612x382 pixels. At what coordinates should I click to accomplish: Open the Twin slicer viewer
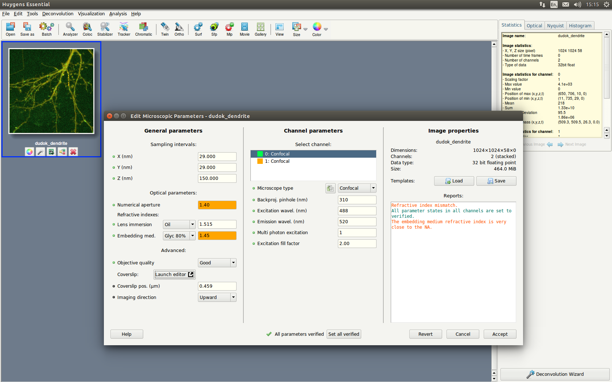pyautogui.click(x=165, y=29)
